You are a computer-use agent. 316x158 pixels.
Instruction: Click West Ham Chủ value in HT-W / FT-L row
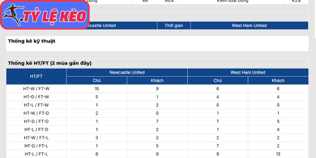pyautogui.click(x=218, y=138)
